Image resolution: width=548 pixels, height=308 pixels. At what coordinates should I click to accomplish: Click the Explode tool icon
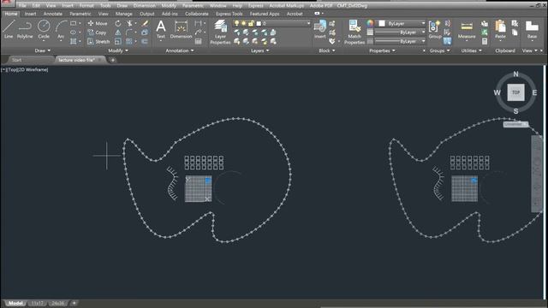pos(145,33)
